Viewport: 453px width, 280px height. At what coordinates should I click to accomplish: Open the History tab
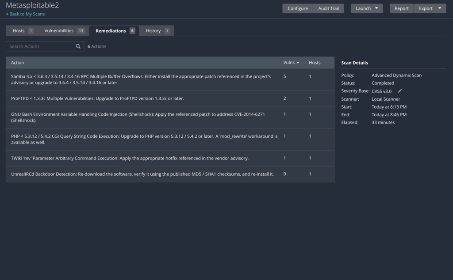tap(157, 30)
